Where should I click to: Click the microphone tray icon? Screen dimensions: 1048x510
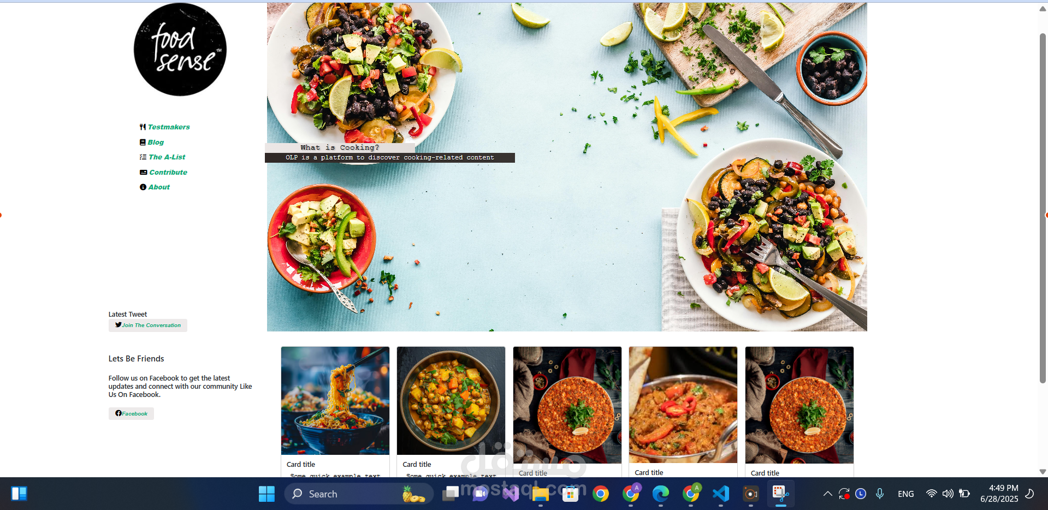click(880, 494)
